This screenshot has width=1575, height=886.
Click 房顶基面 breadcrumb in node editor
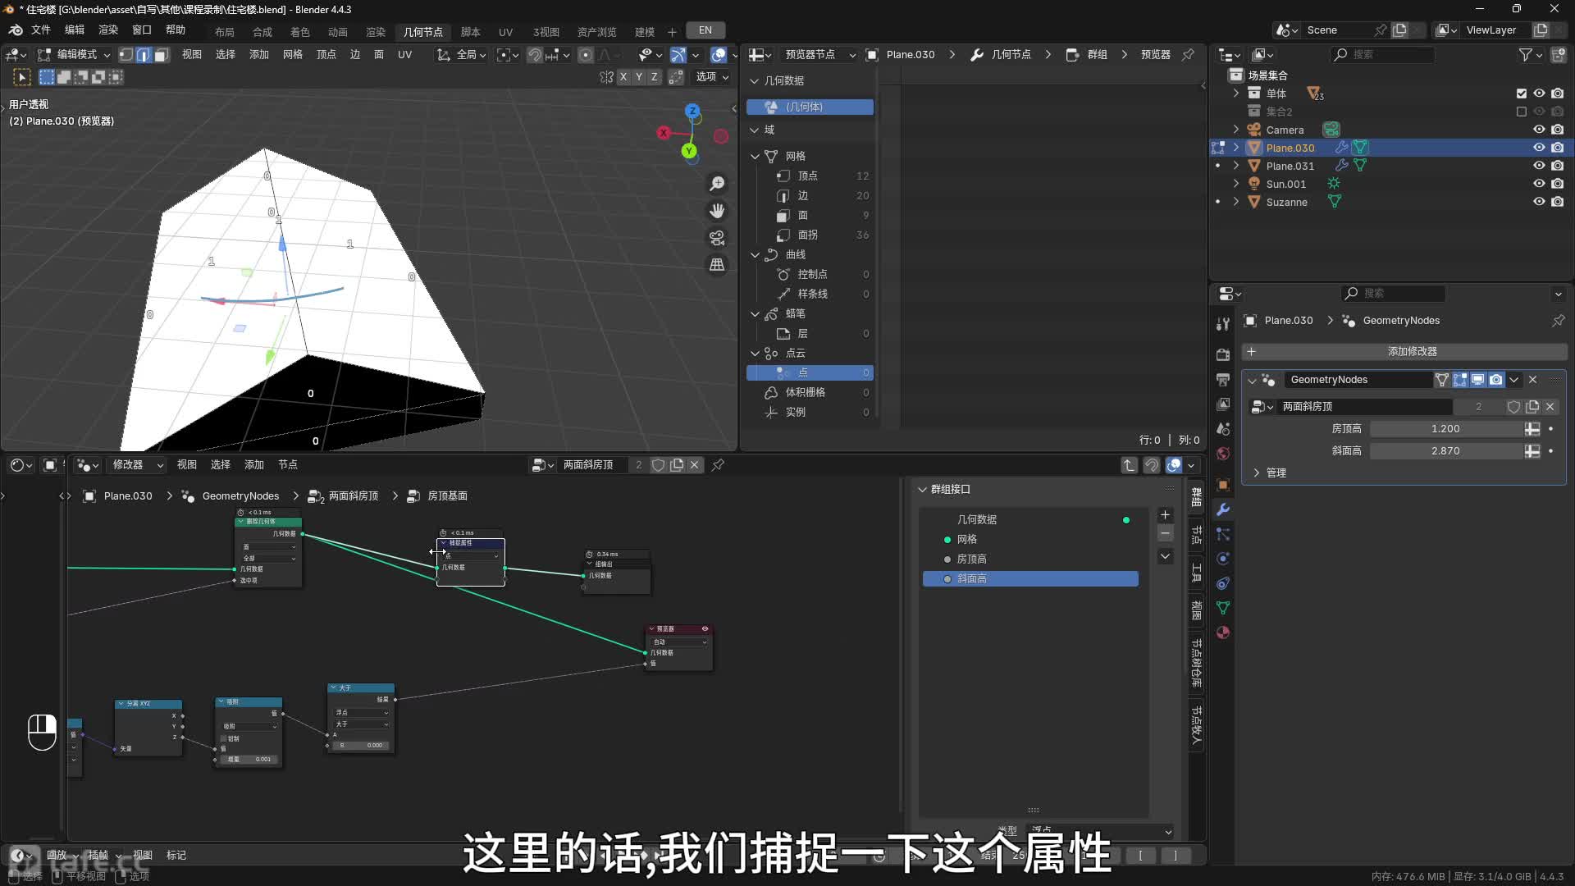point(447,496)
